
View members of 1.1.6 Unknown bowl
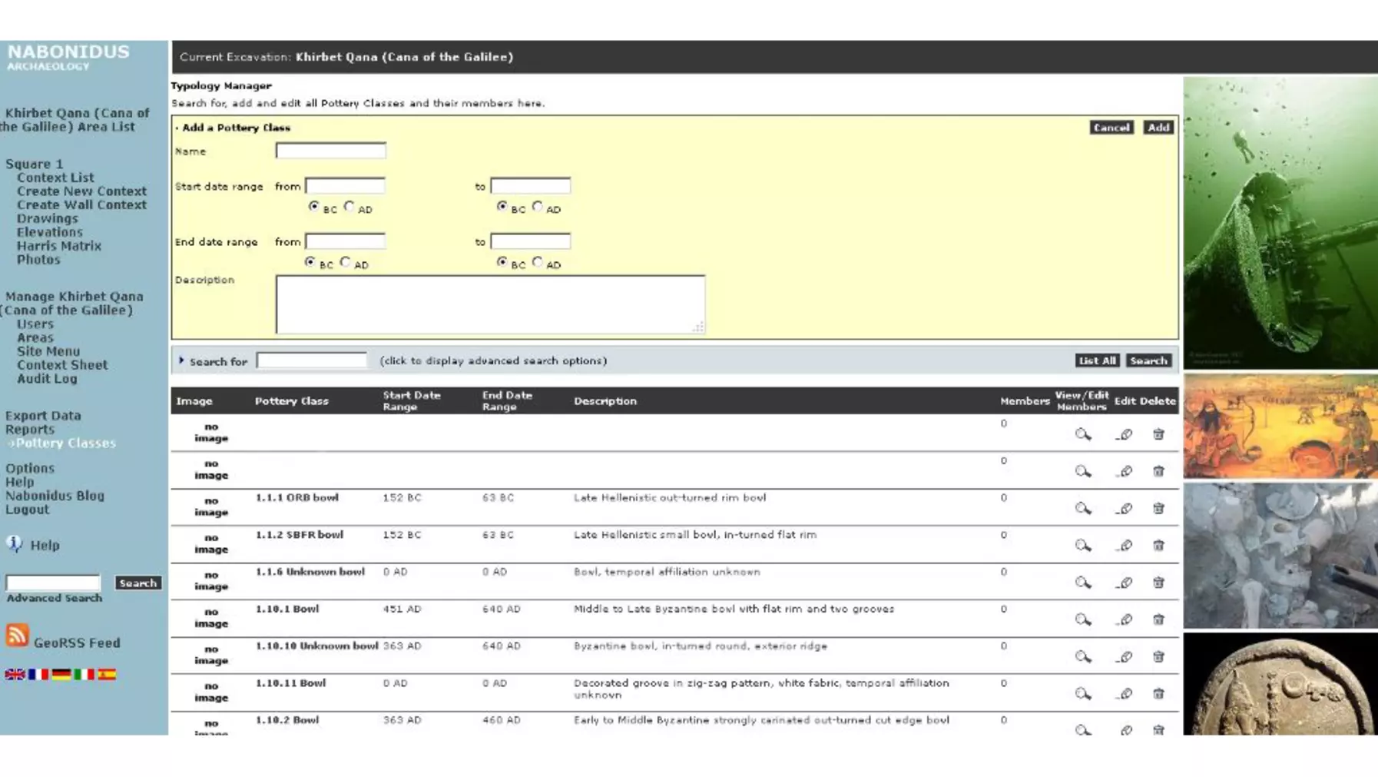[1083, 583]
